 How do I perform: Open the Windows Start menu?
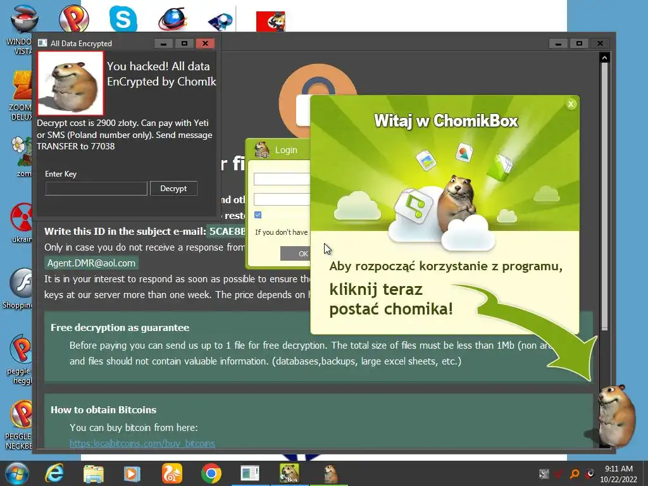click(16, 473)
